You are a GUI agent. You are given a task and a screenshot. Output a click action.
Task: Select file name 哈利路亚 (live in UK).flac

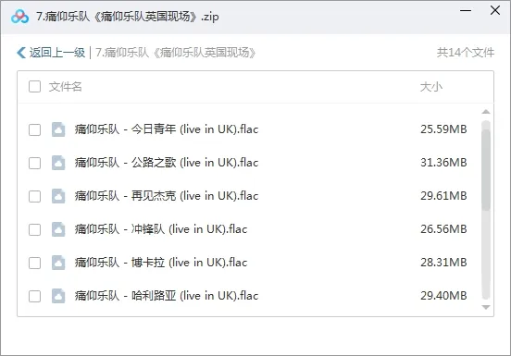pos(167,296)
